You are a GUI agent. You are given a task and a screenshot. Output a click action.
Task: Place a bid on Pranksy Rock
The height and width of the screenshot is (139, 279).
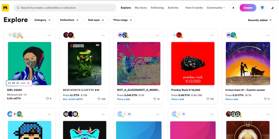point(177,99)
